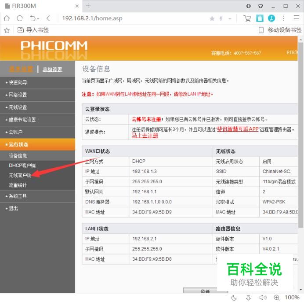Open the vertical dots extensions menu
Viewport: 304px width, 302px height.
click(x=283, y=18)
